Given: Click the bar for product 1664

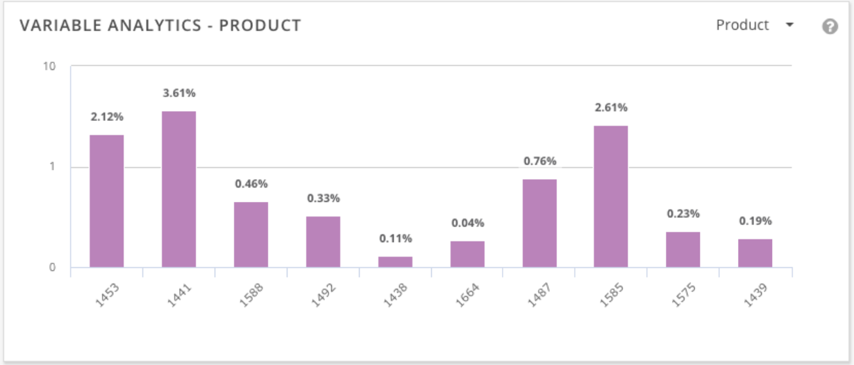Looking at the screenshot, I should click(x=467, y=254).
